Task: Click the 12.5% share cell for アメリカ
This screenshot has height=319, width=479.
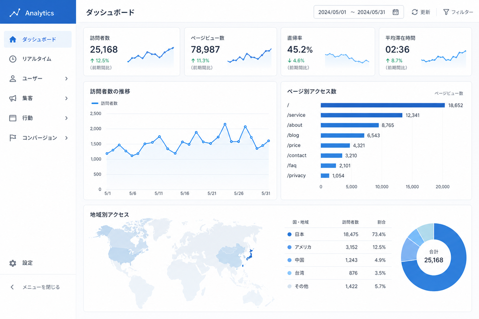Action: [379, 247]
